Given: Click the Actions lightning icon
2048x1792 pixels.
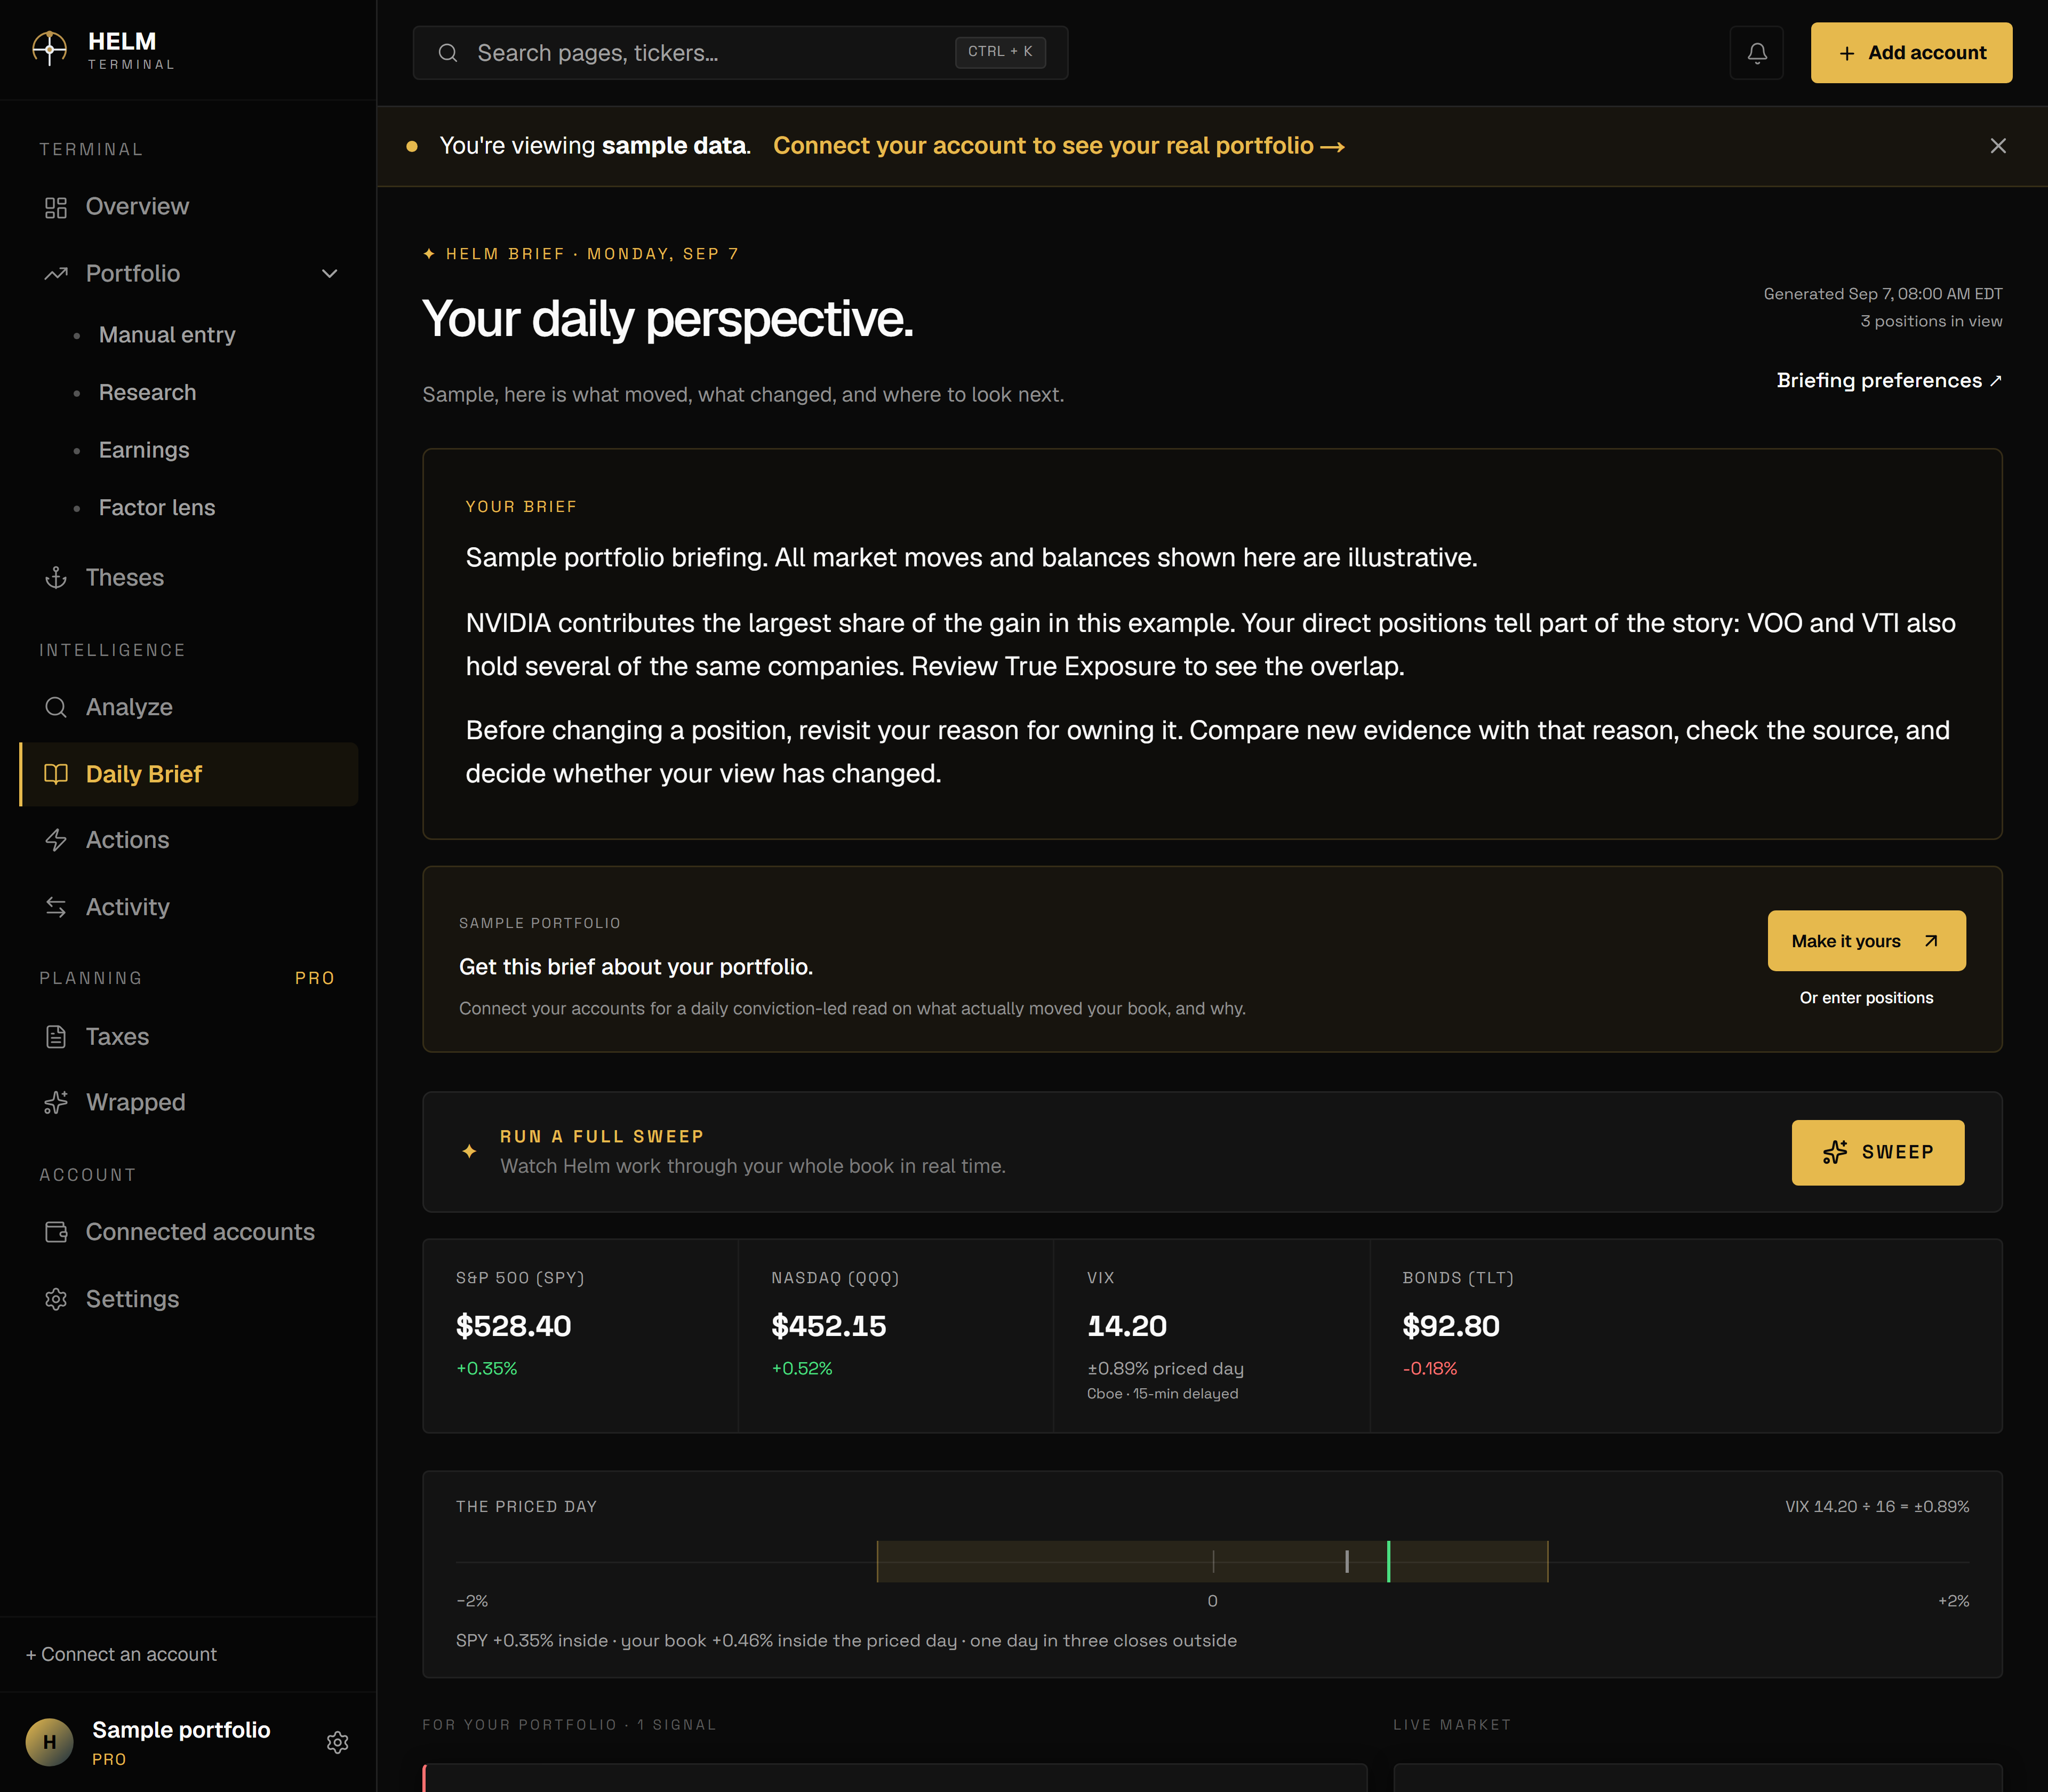Looking at the screenshot, I should point(56,840).
